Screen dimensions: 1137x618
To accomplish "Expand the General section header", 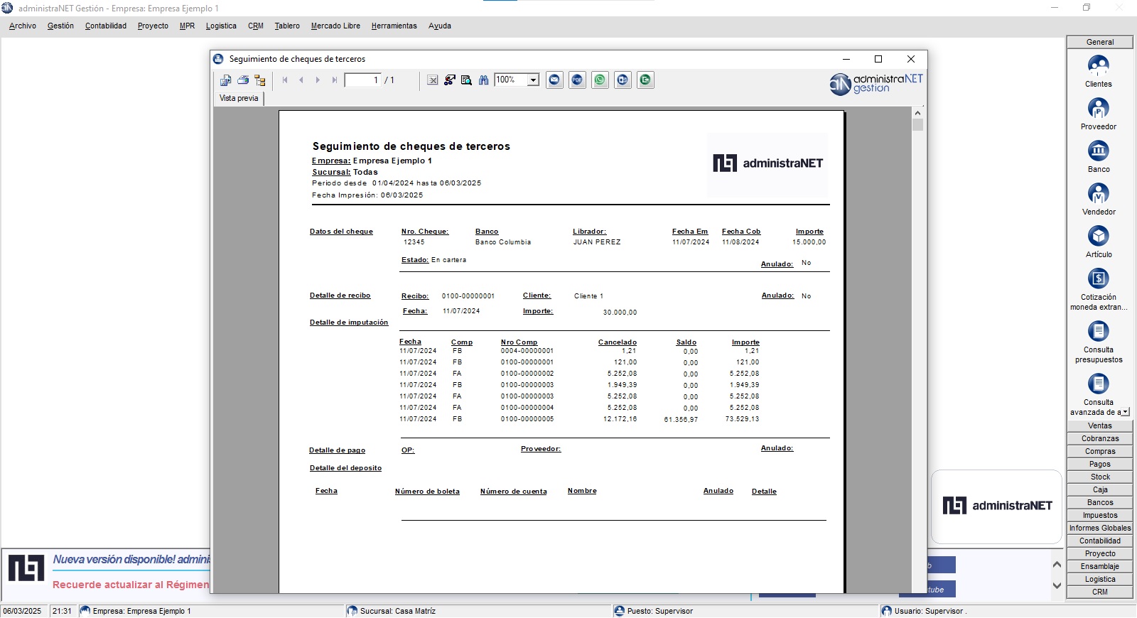I will 1100,43.
